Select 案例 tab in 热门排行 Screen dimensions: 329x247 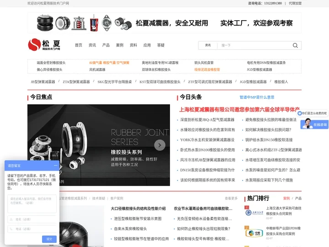click(287, 198)
